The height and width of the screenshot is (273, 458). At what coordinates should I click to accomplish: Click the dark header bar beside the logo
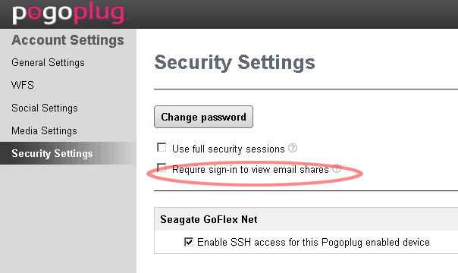(x=292, y=14)
